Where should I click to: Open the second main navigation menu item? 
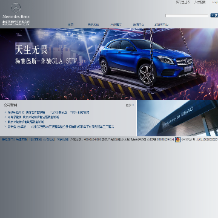93,25
